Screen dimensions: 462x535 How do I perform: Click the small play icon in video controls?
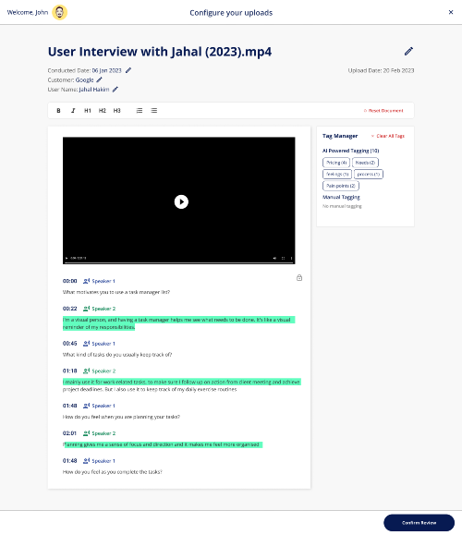[x=67, y=259]
